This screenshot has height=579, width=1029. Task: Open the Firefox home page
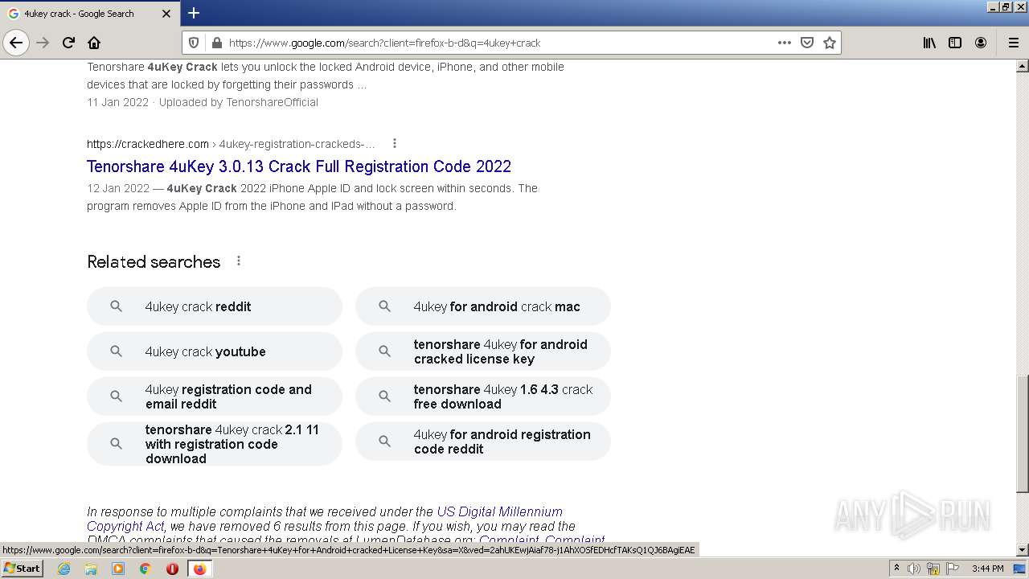pos(94,43)
